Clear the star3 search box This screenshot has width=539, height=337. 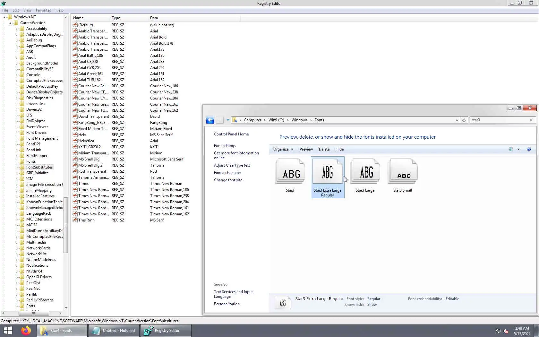pos(531,120)
